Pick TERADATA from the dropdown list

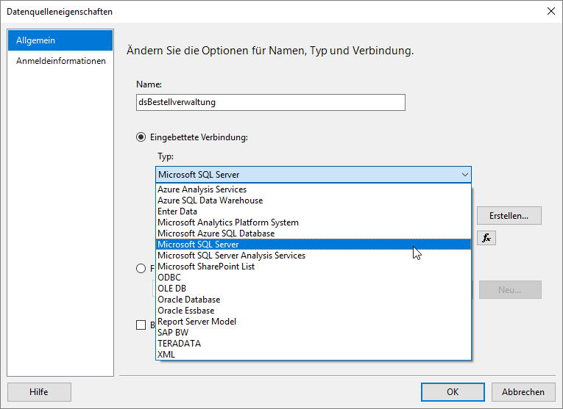point(179,344)
